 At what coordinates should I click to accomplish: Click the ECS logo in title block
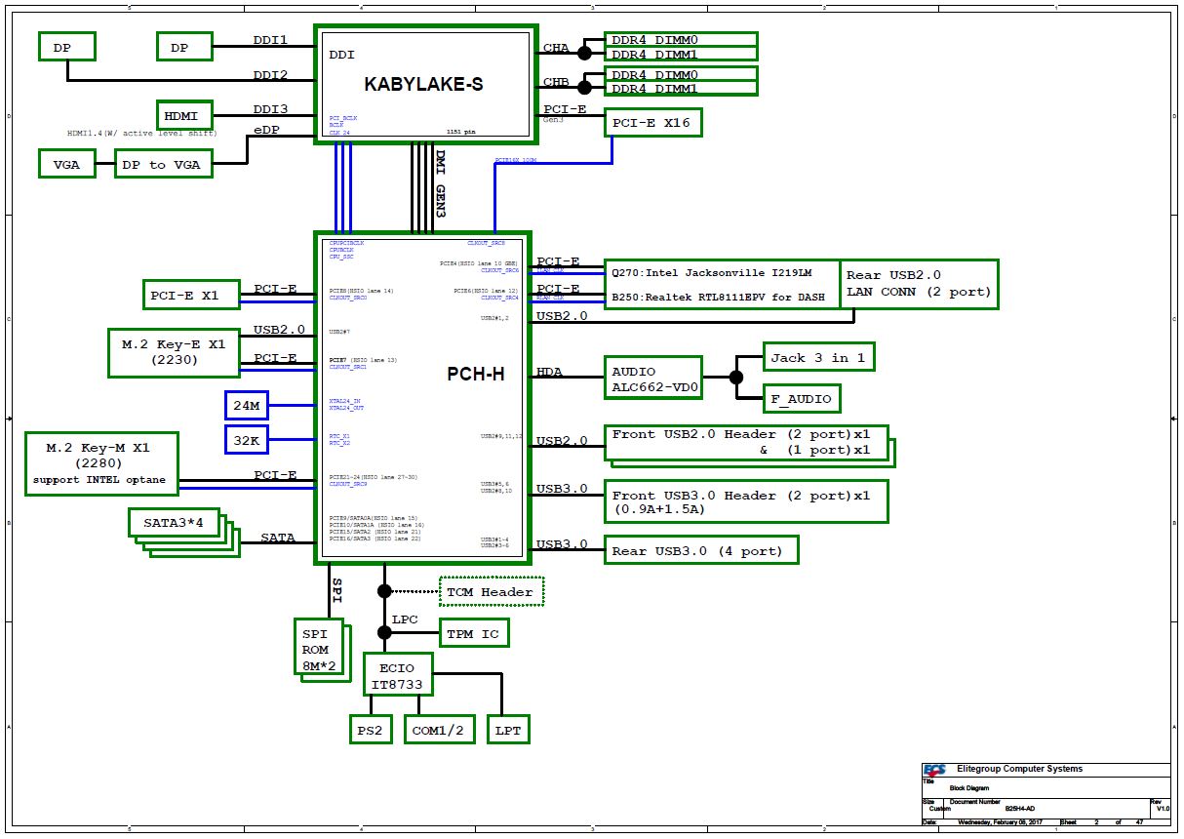pyautogui.click(x=933, y=769)
